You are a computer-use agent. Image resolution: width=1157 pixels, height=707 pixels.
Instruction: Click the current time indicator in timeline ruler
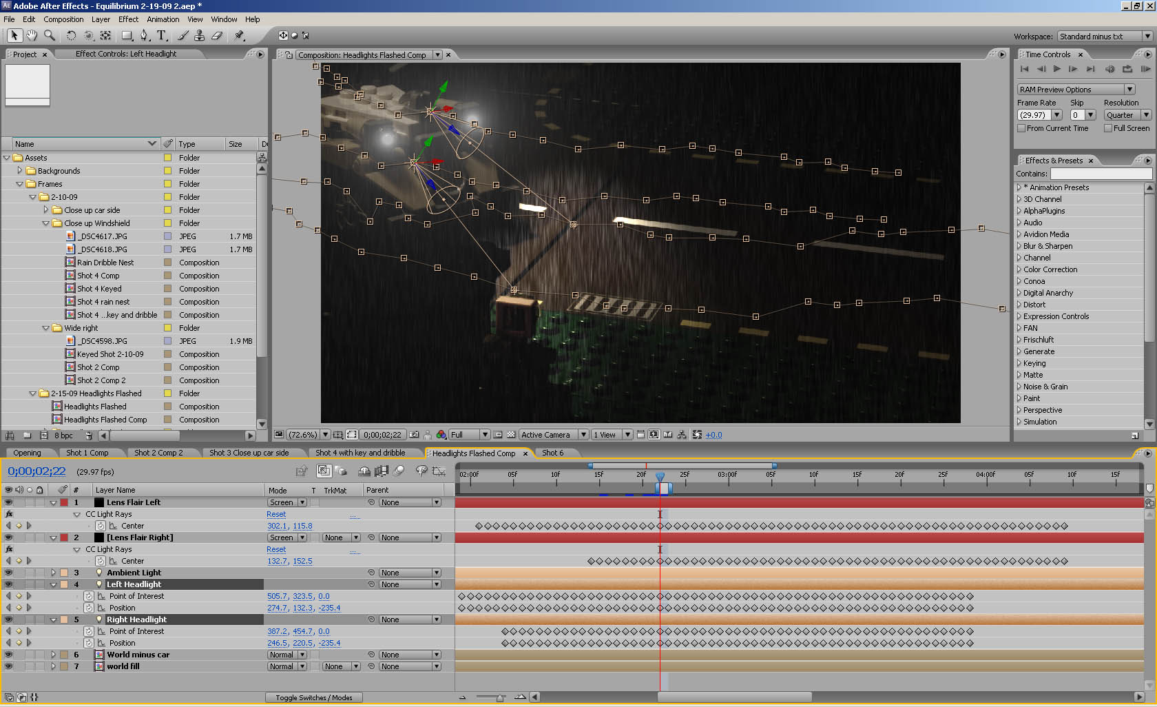pyautogui.click(x=660, y=477)
